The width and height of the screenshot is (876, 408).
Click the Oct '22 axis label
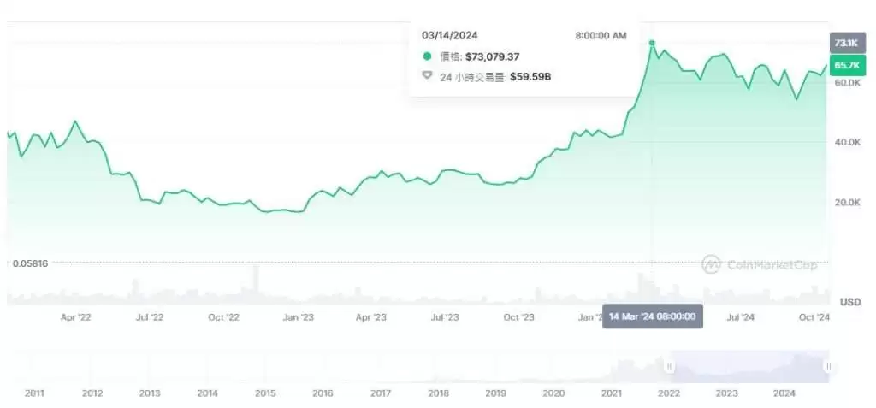pyautogui.click(x=223, y=317)
